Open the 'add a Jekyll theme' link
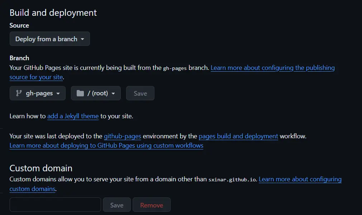 [x=73, y=116]
